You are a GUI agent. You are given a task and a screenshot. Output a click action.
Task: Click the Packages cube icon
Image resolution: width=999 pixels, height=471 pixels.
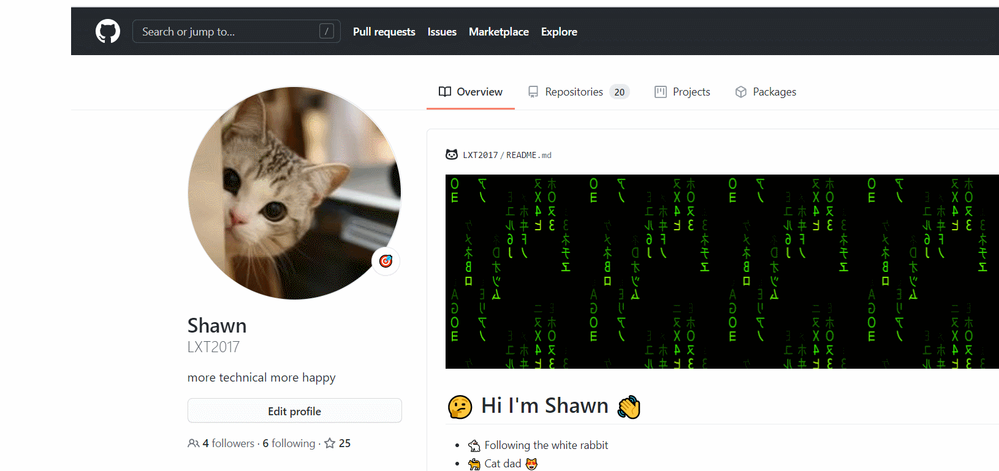pyautogui.click(x=741, y=92)
